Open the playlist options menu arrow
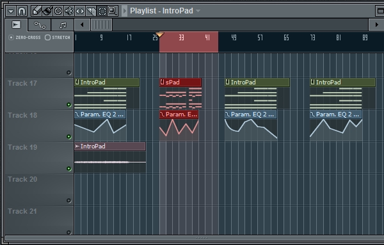 coord(11,11)
